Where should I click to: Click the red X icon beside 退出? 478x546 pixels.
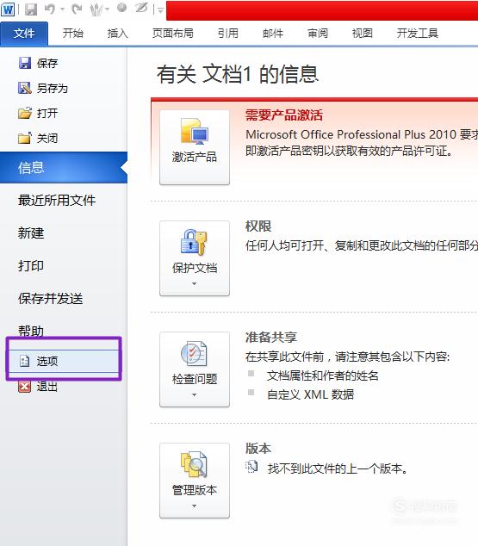pyautogui.click(x=24, y=386)
